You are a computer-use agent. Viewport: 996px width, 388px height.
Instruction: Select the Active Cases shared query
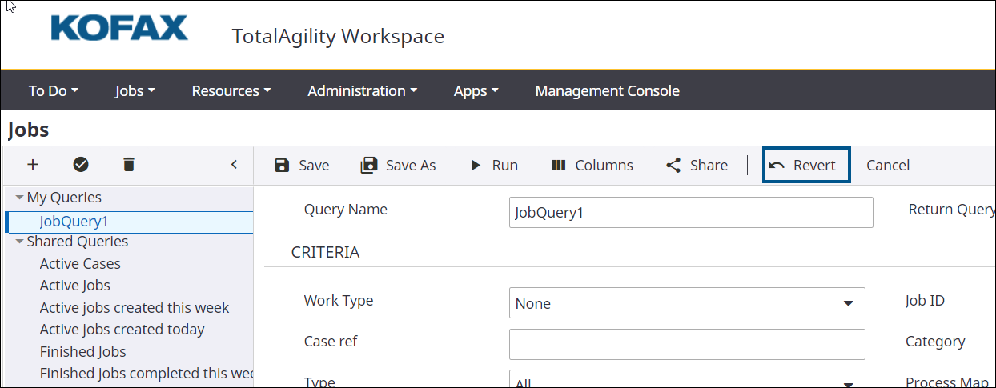(x=80, y=263)
